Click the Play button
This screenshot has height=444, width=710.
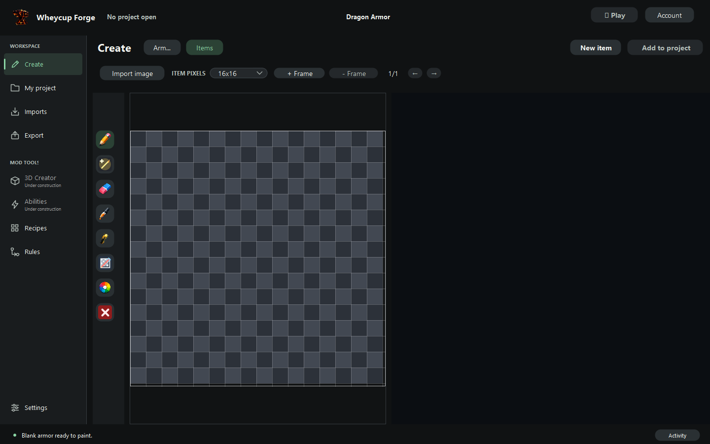click(614, 15)
